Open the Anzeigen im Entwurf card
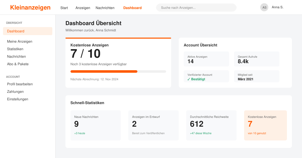This screenshot has height=158, width=302. click(x=154, y=125)
